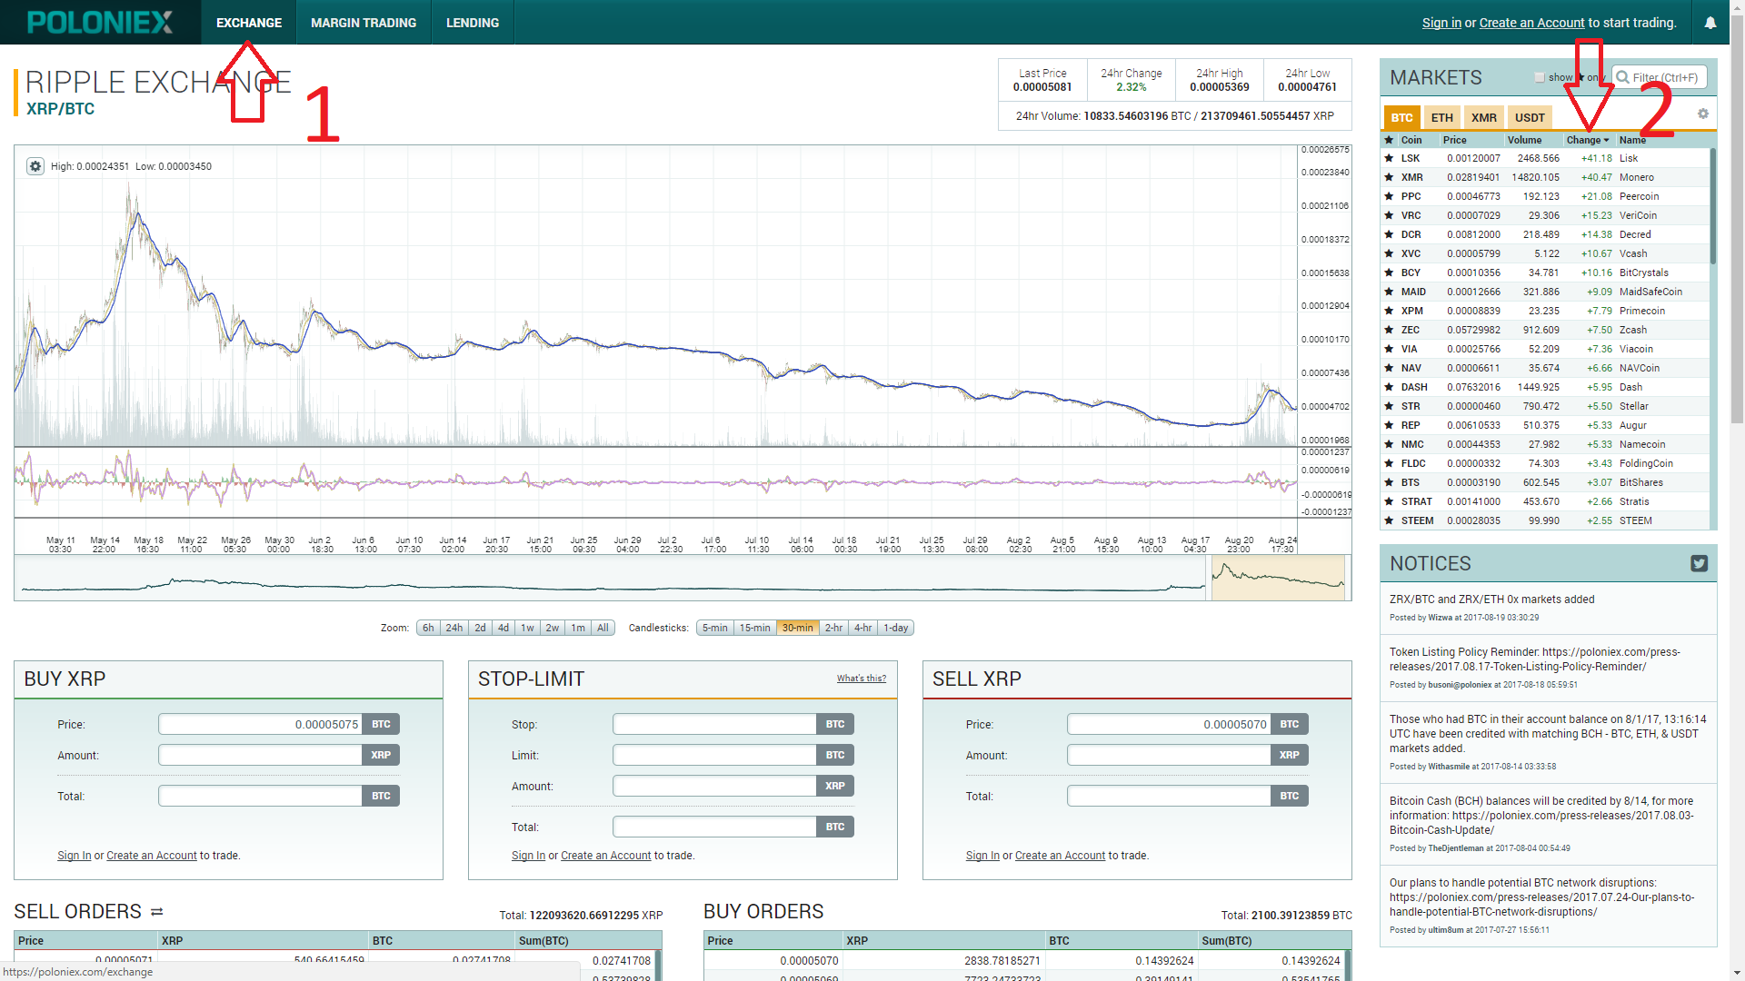Image resolution: width=1745 pixels, height=981 pixels.
Task: Click Create an Account under SELL XRP
Action: coord(1060,856)
